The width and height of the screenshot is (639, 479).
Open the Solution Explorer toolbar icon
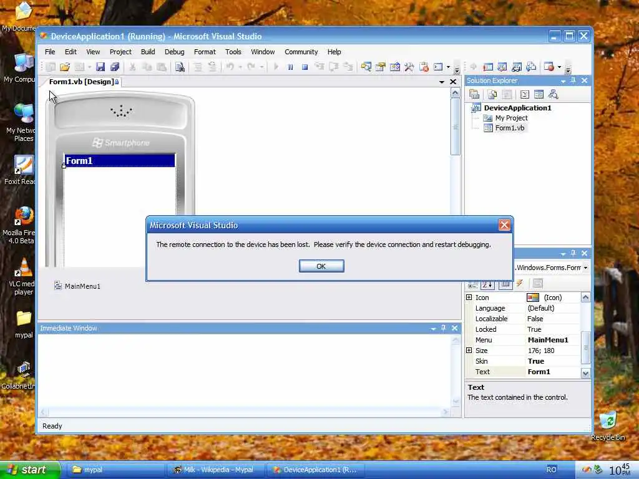tap(366, 67)
